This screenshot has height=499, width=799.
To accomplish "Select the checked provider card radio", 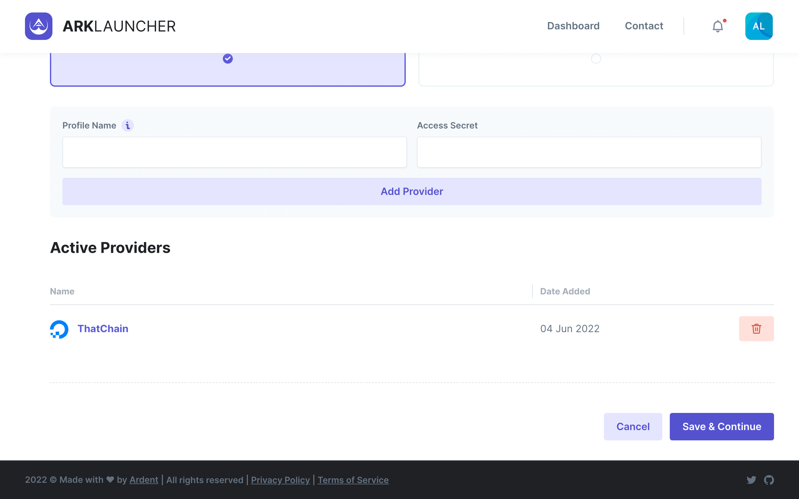I will click(x=228, y=59).
